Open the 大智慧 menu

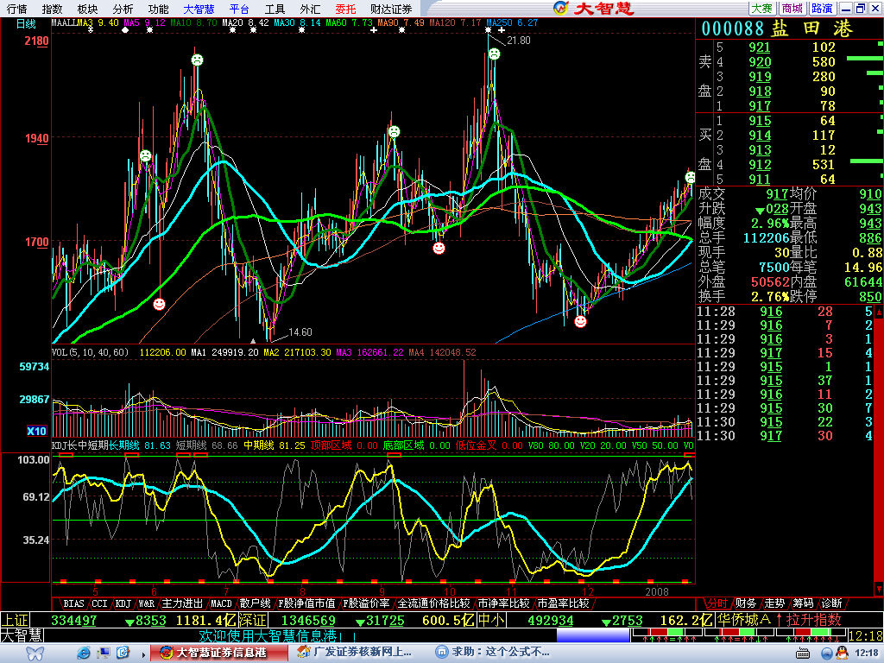tap(199, 9)
